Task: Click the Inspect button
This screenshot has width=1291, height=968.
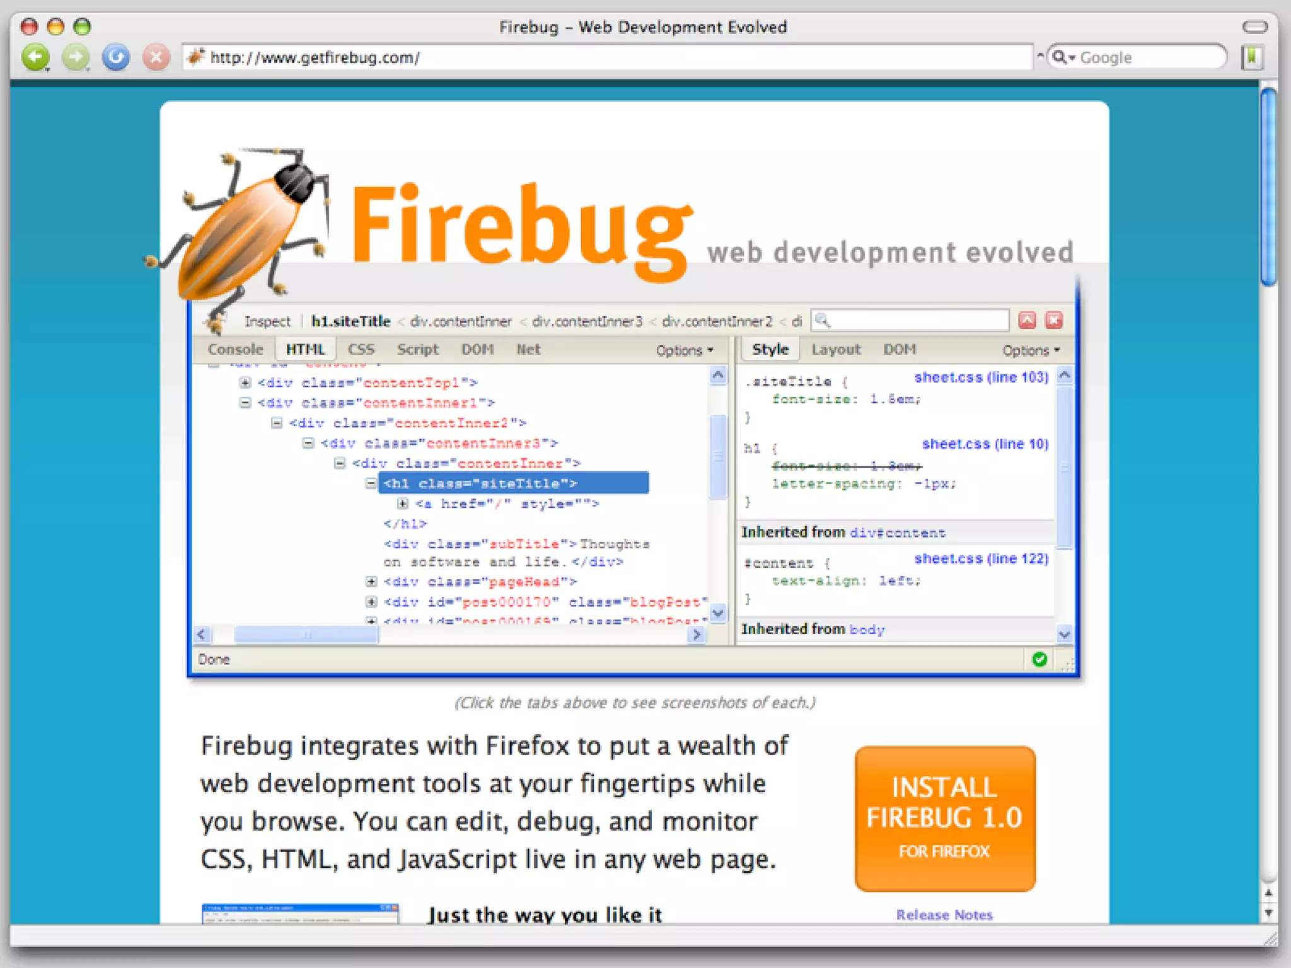Action: tap(267, 321)
